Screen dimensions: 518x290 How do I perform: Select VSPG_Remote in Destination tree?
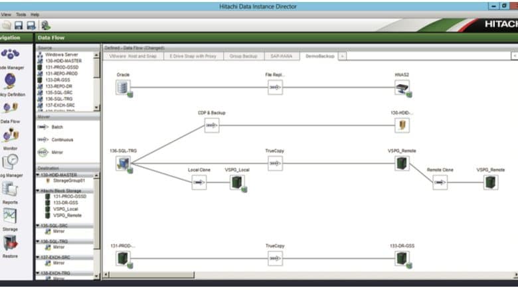click(x=67, y=216)
